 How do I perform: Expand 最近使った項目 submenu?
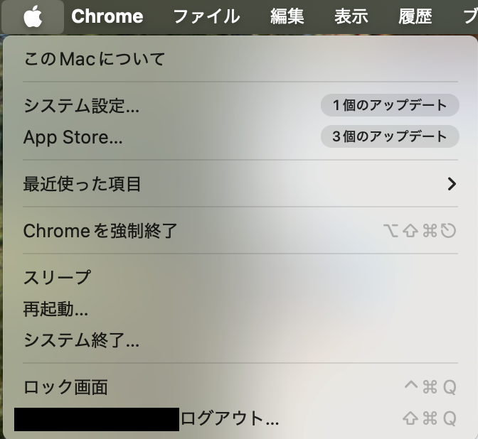point(240,184)
